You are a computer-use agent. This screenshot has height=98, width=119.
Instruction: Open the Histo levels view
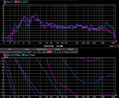29,52
